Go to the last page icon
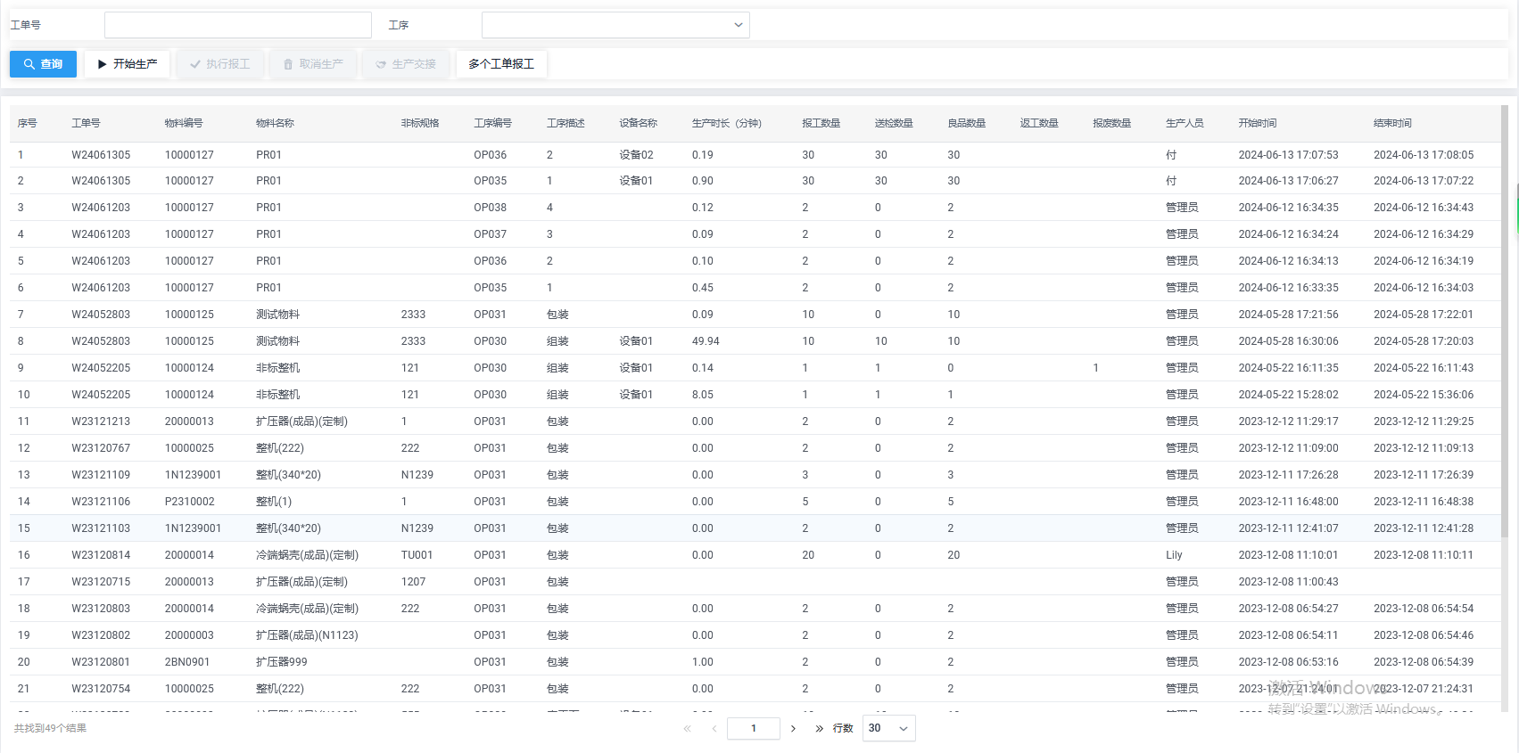 point(819,729)
